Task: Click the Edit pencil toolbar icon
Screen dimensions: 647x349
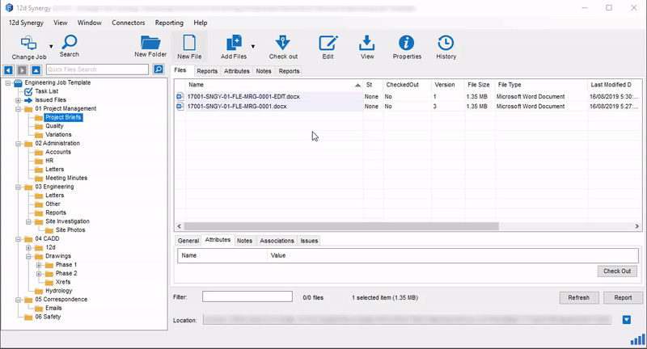Action: click(328, 43)
